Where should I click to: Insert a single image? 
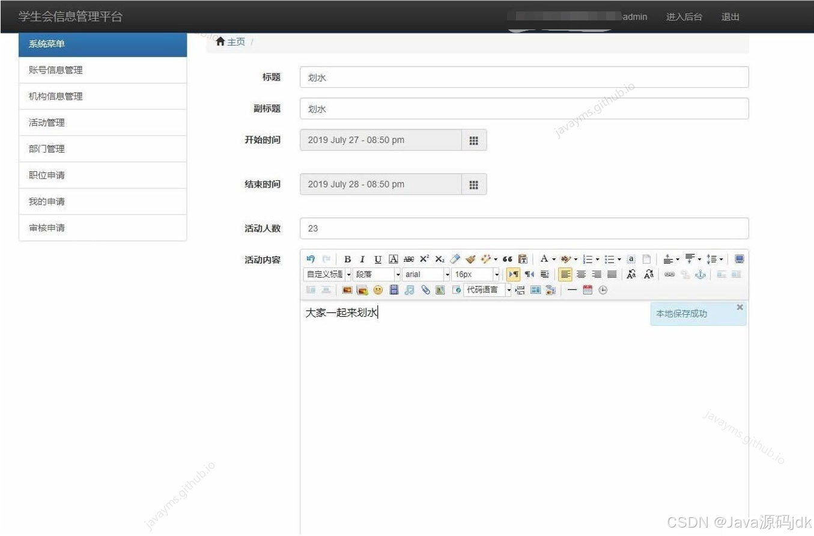coord(347,290)
